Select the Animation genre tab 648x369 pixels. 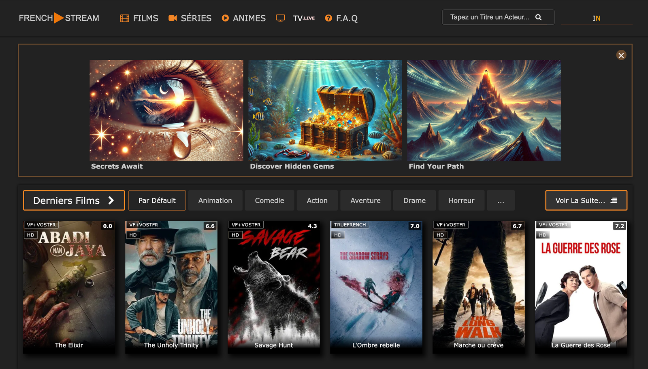[x=215, y=200]
